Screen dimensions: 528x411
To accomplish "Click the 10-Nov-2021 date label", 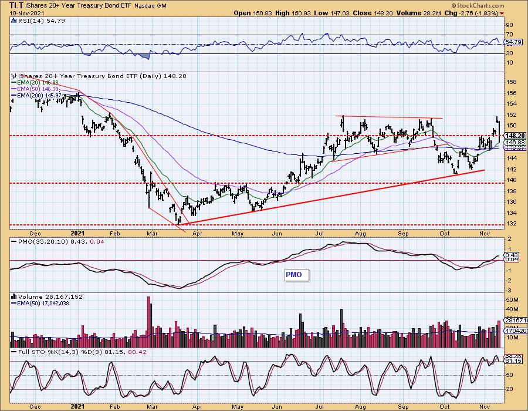I will point(26,13).
